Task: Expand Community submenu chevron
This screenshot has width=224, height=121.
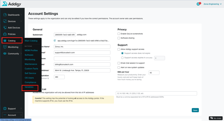Action: [21, 53]
